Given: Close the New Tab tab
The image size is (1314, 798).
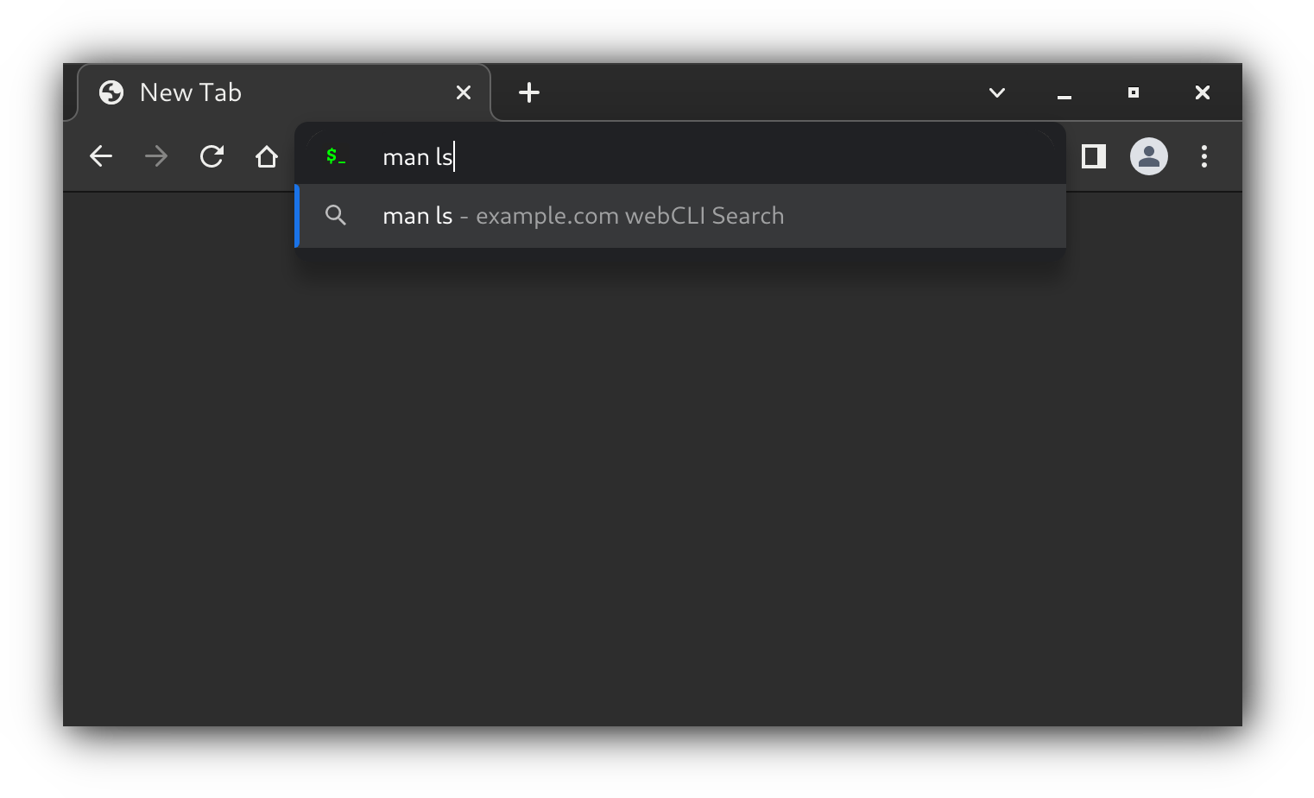Looking at the screenshot, I should pos(464,92).
